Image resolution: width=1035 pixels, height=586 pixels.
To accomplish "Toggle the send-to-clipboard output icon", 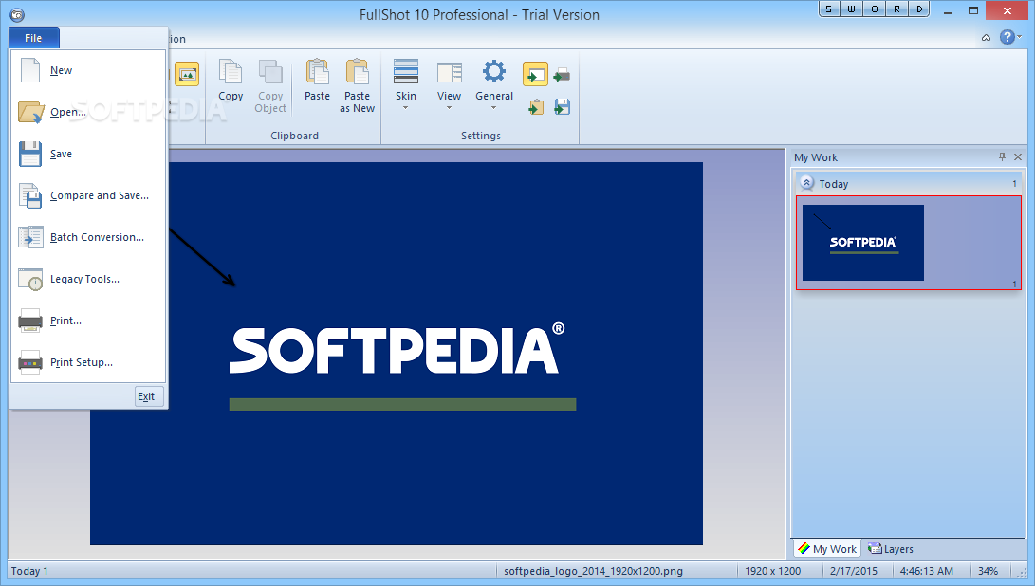I will (536, 106).
